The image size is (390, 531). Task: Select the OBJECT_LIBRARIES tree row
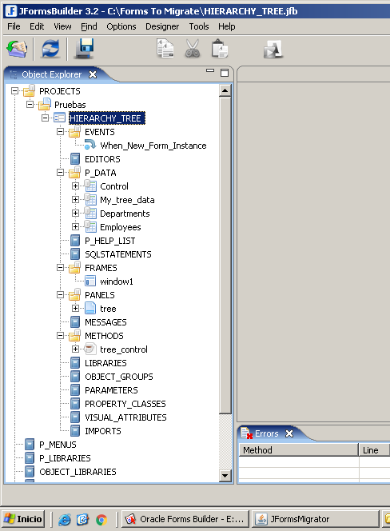pyautogui.click(x=78, y=472)
